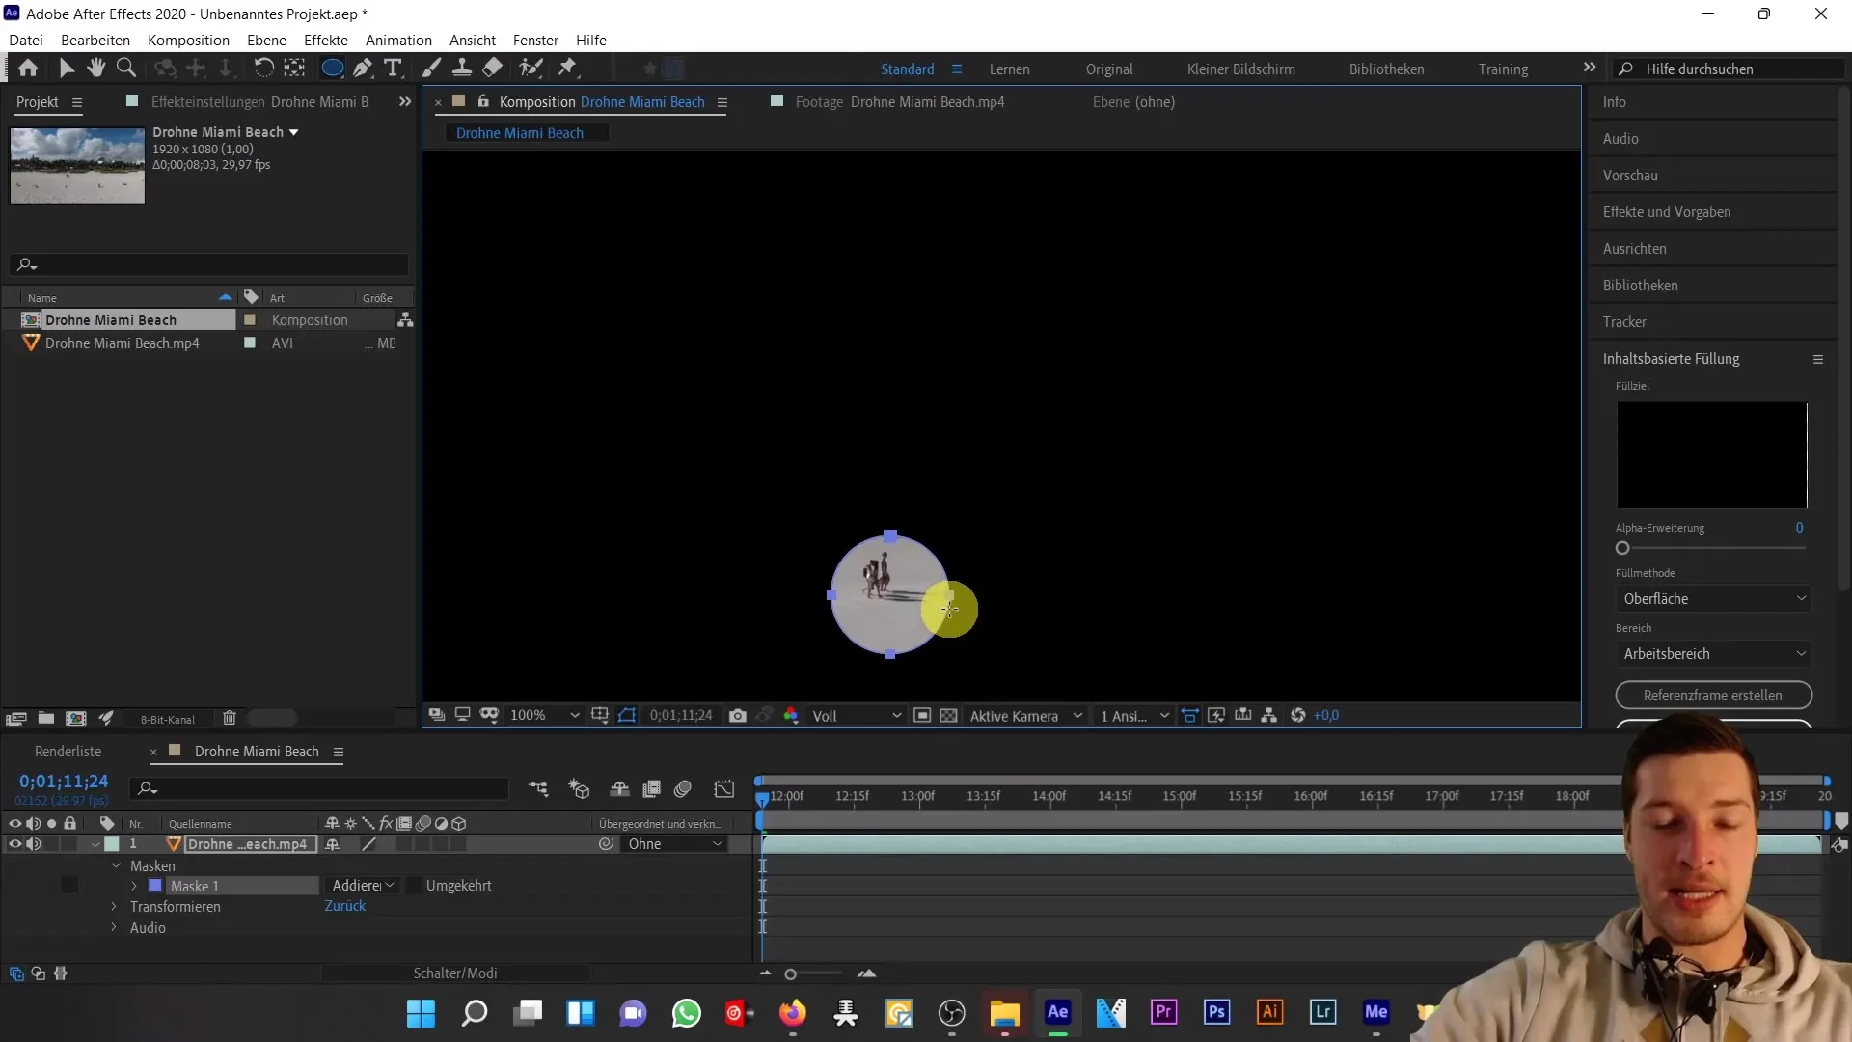Viewport: 1852px width, 1042px height.
Task: Open the Animation menu
Action: click(398, 40)
